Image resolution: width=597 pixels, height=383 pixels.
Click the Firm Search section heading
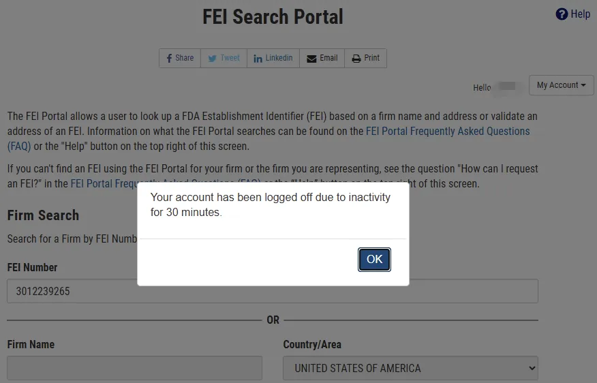point(43,215)
